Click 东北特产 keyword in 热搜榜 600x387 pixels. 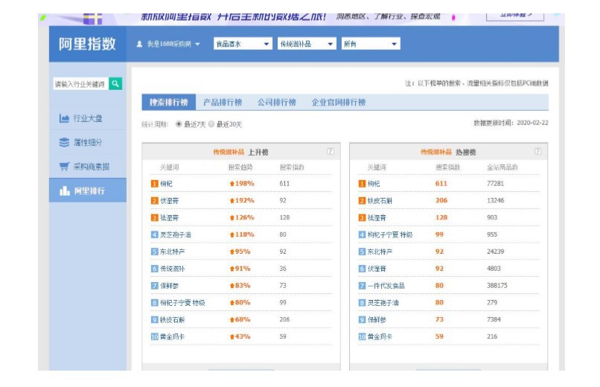click(x=380, y=252)
